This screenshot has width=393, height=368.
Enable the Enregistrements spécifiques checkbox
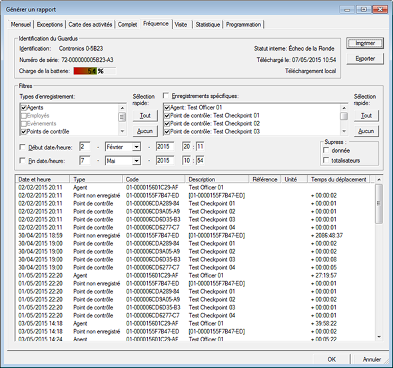tap(166, 95)
